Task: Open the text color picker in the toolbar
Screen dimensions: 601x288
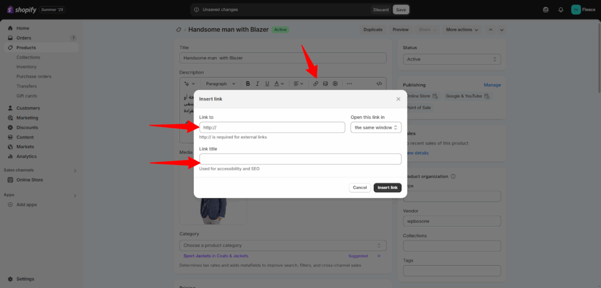Action: (x=279, y=84)
